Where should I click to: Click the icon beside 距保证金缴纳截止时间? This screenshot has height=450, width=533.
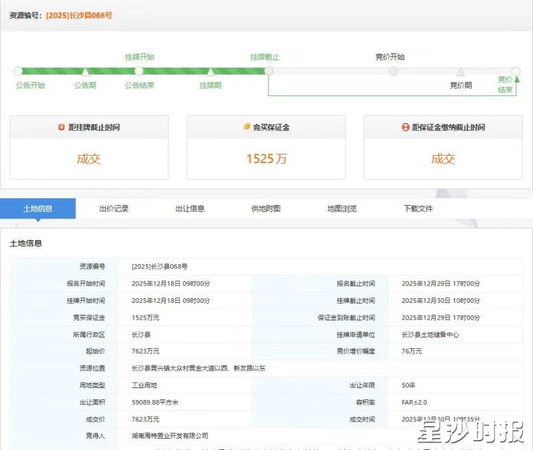(405, 127)
